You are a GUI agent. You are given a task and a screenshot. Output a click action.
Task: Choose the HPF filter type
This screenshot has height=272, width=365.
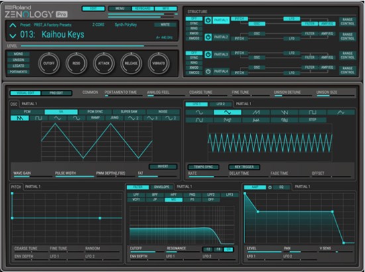click(x=173, y=195)
